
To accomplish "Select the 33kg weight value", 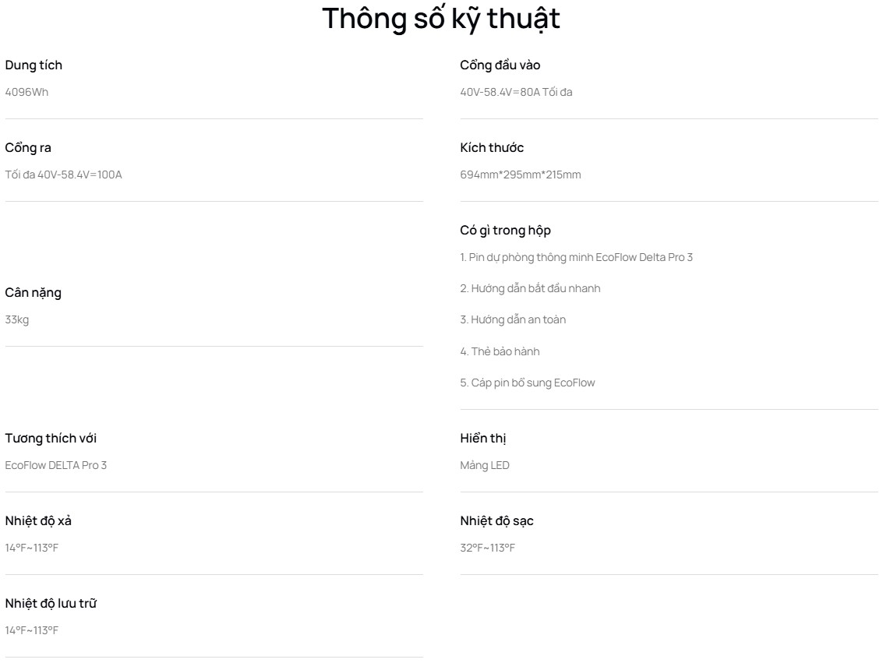I will [17, 319].
